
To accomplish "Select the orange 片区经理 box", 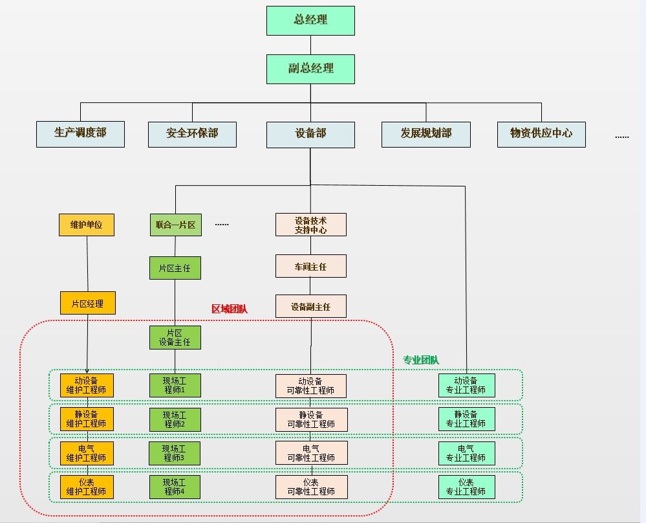I will (x=88, y=303).
